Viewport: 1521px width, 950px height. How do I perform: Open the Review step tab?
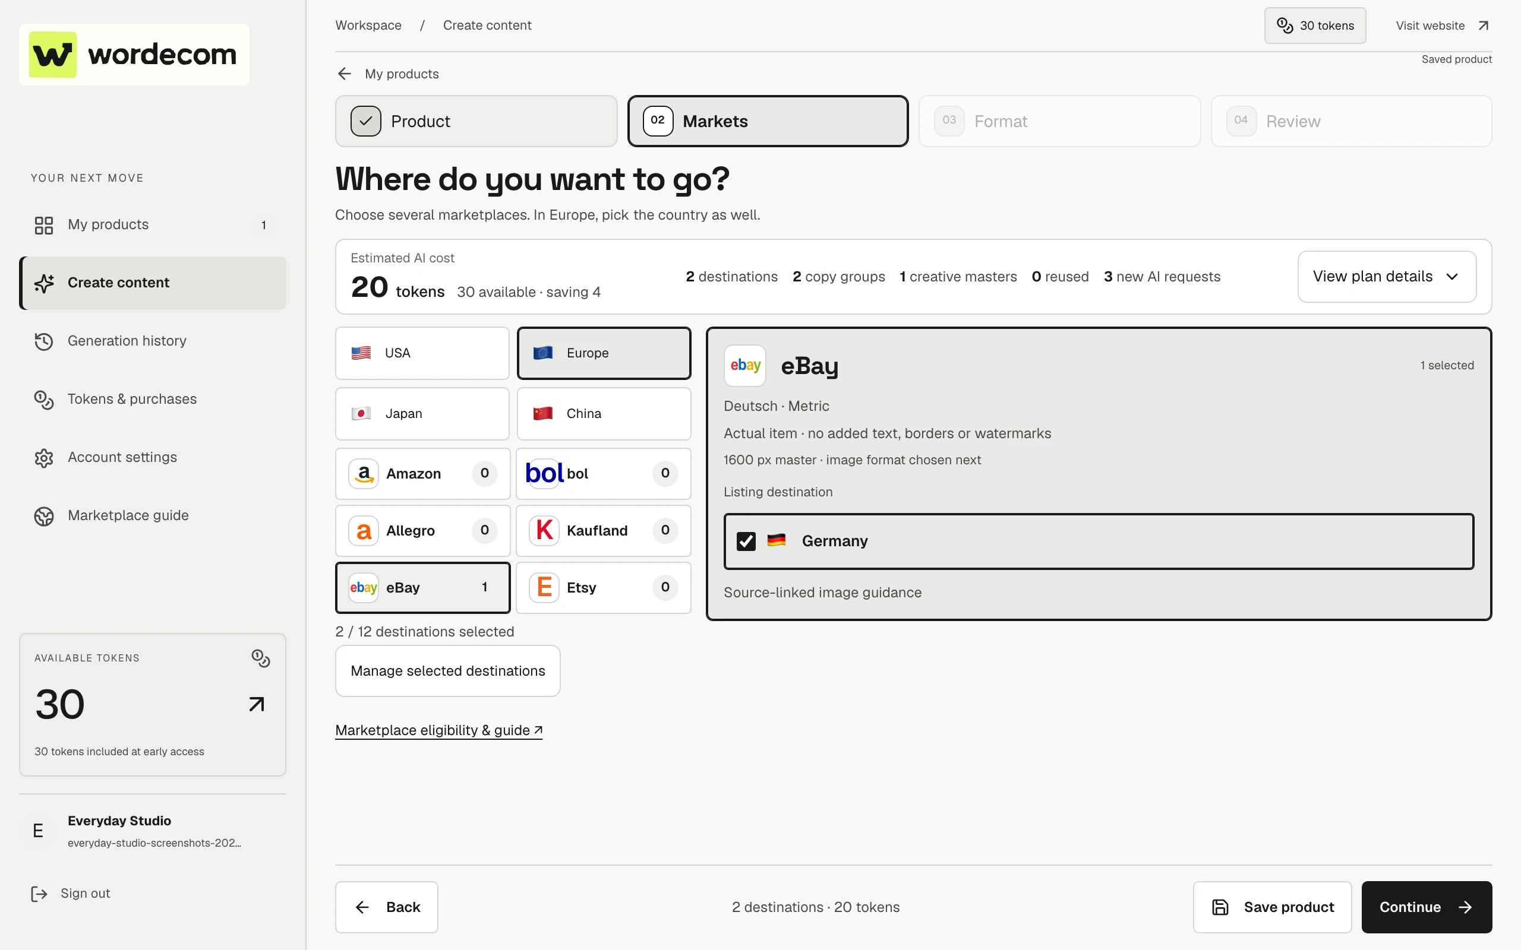(x=1351, y=121)
